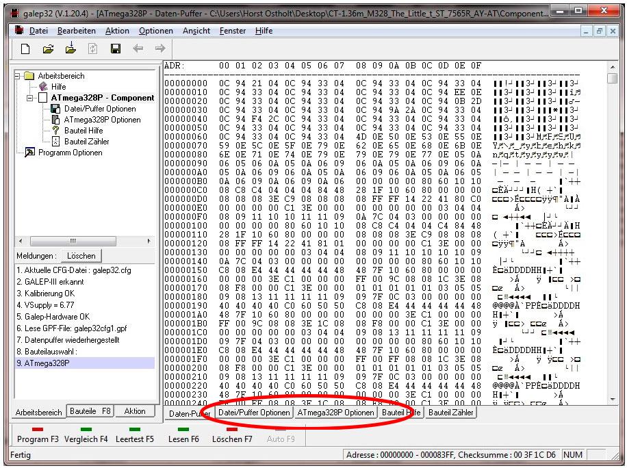
Task: Click hex view scrollbar up arrow
Action: [x=612, y=67]
